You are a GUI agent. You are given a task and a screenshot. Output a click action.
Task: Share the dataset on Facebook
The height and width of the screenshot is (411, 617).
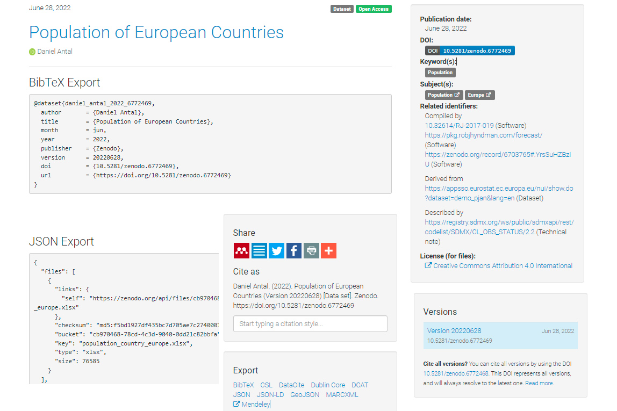294,250
